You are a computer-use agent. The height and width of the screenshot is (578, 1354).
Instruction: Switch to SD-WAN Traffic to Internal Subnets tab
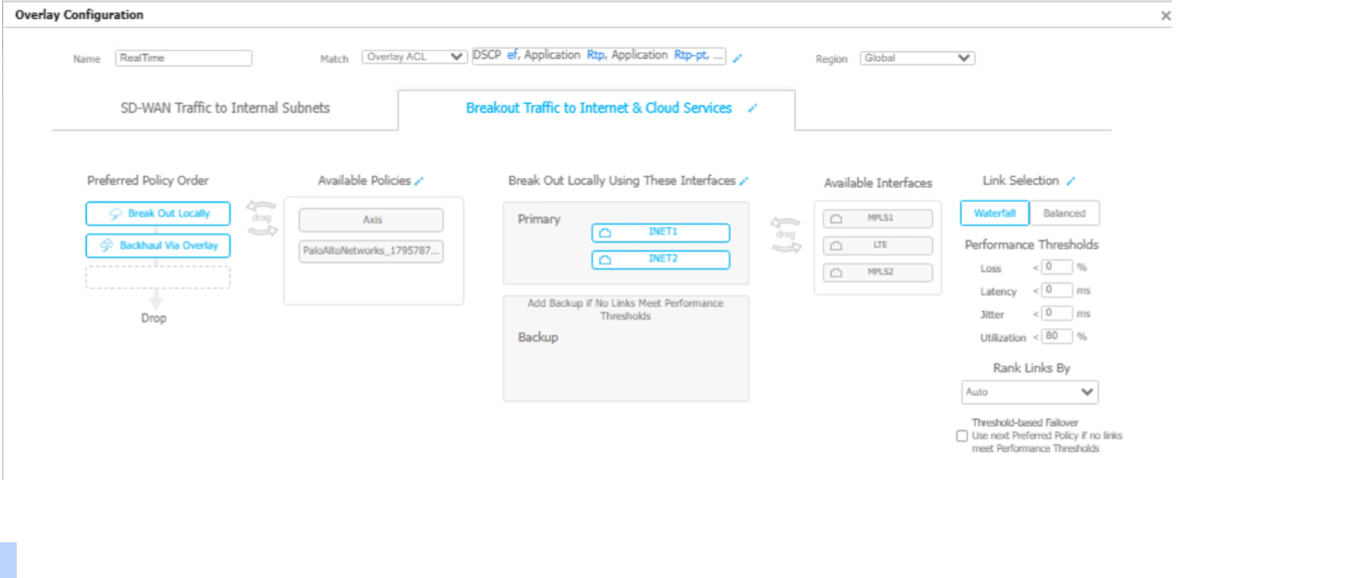pos(225,108)
